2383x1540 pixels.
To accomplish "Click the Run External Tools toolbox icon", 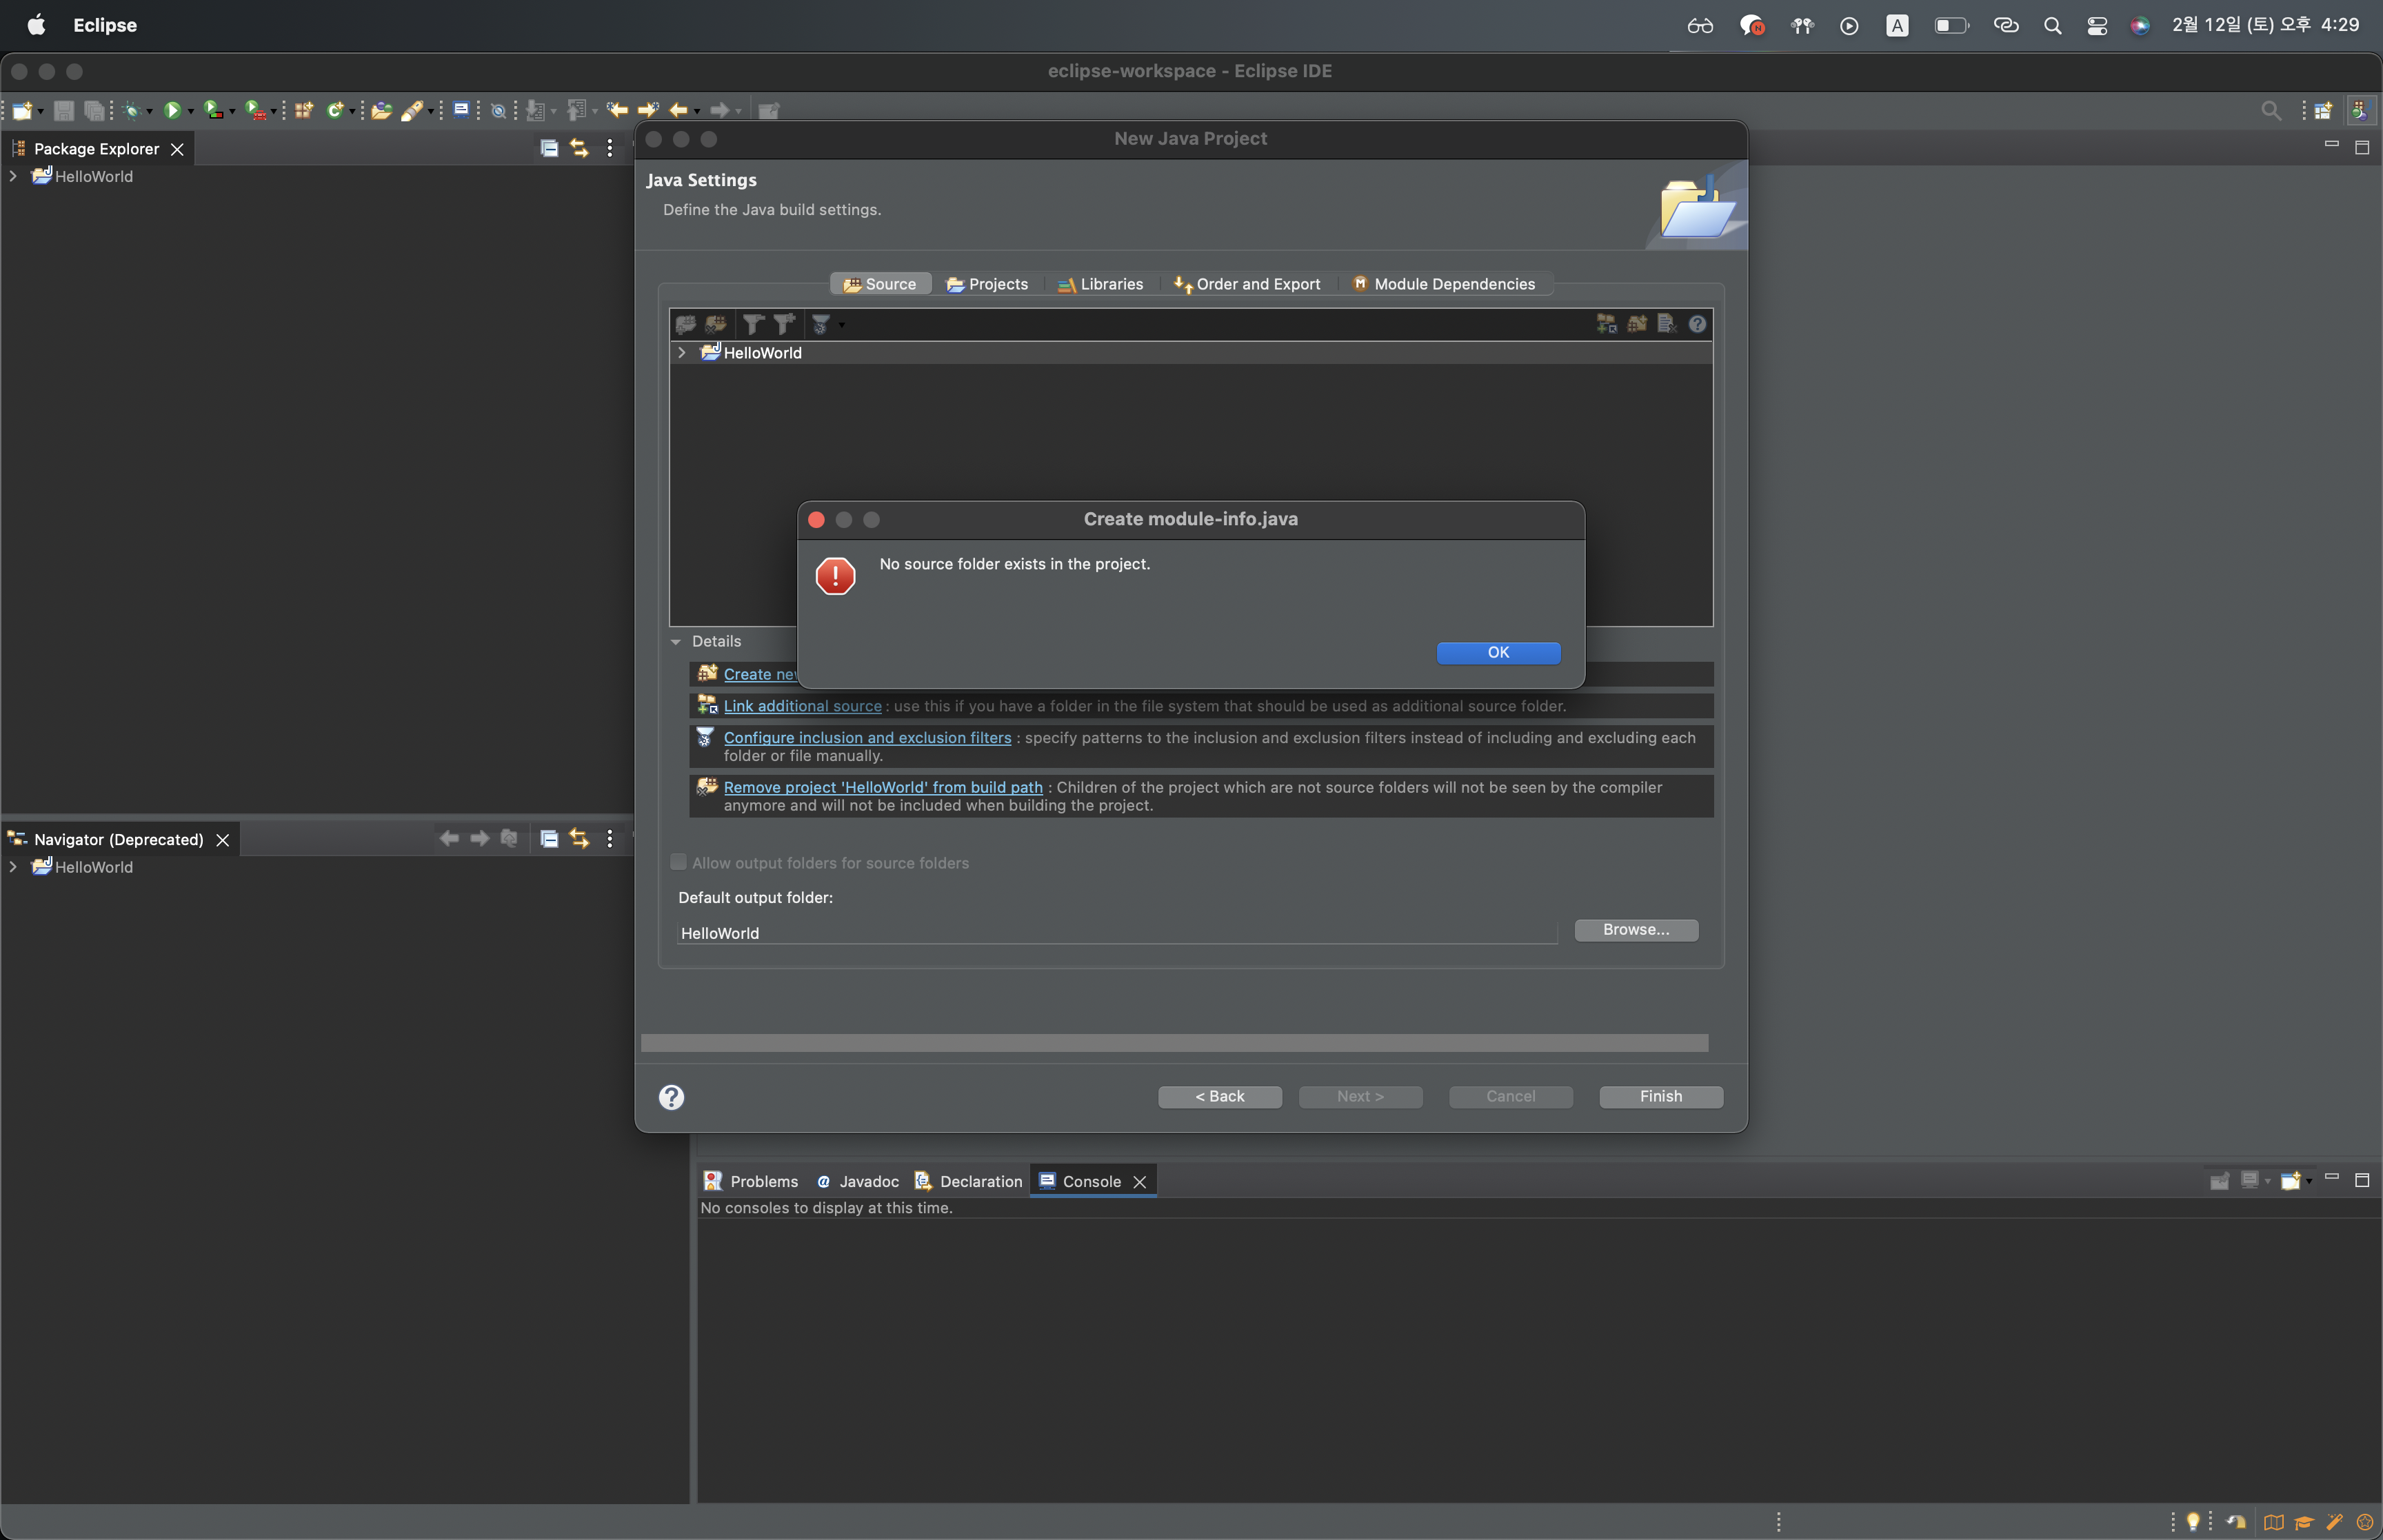I will 255,110.
